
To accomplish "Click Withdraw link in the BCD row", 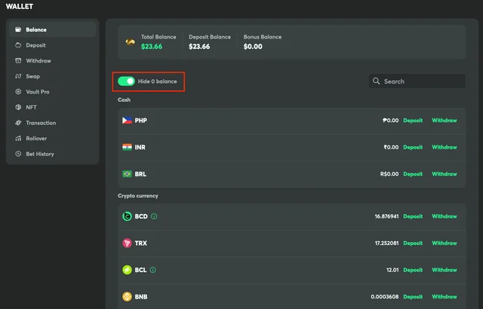I will click(445, 216).
